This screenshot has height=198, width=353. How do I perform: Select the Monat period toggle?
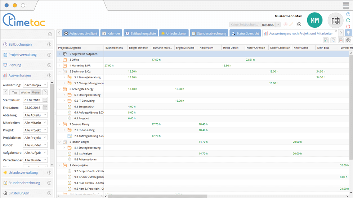click(36, 92)
